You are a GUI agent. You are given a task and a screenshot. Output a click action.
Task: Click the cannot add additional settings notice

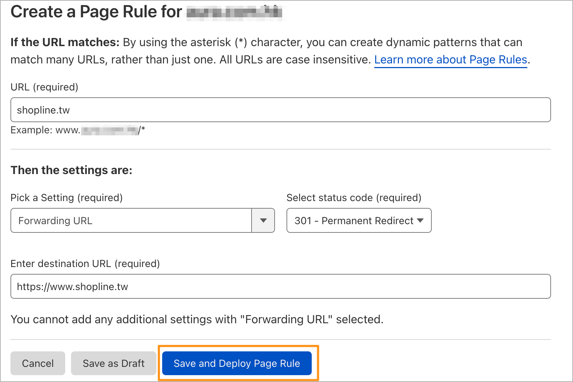click(x=197, y=319)
